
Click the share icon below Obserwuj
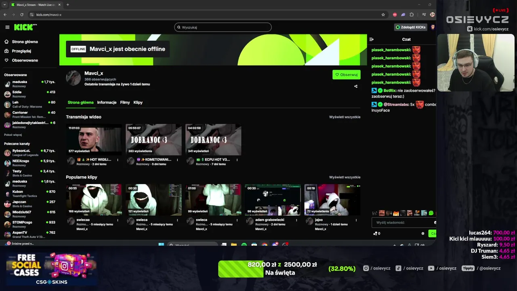point(355,86)
